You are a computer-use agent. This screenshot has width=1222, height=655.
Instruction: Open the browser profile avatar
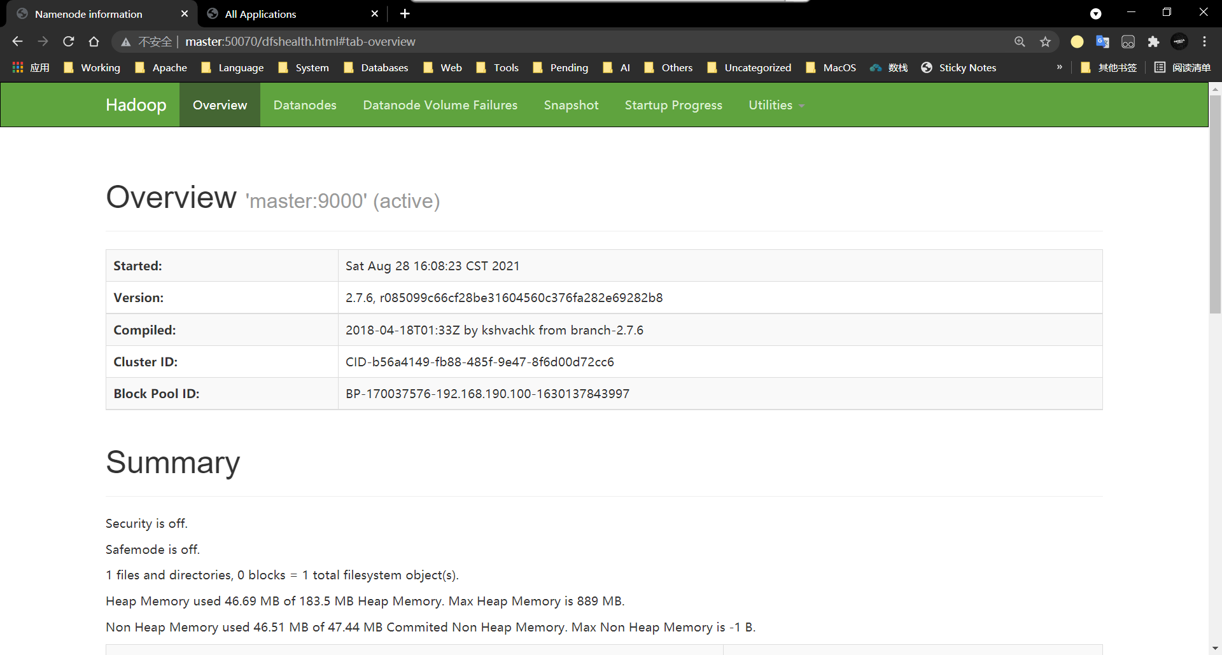click(1179, 41)
